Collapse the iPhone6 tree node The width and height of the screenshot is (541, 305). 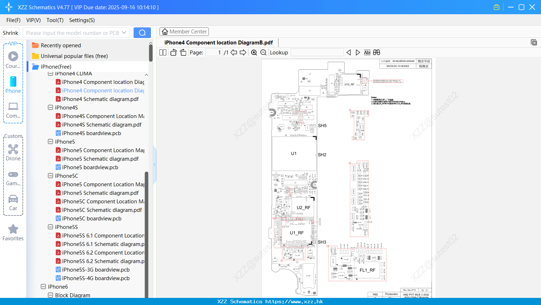[x=43, y=287]
